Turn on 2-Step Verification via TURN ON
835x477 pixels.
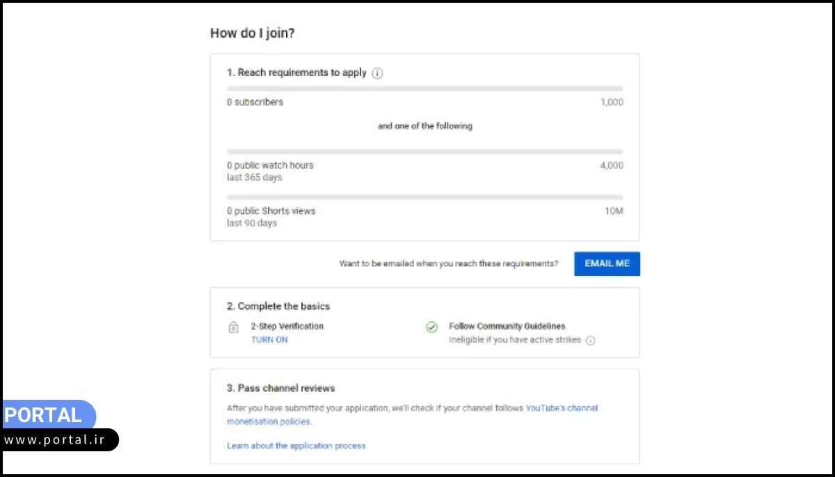click(269, 340)
